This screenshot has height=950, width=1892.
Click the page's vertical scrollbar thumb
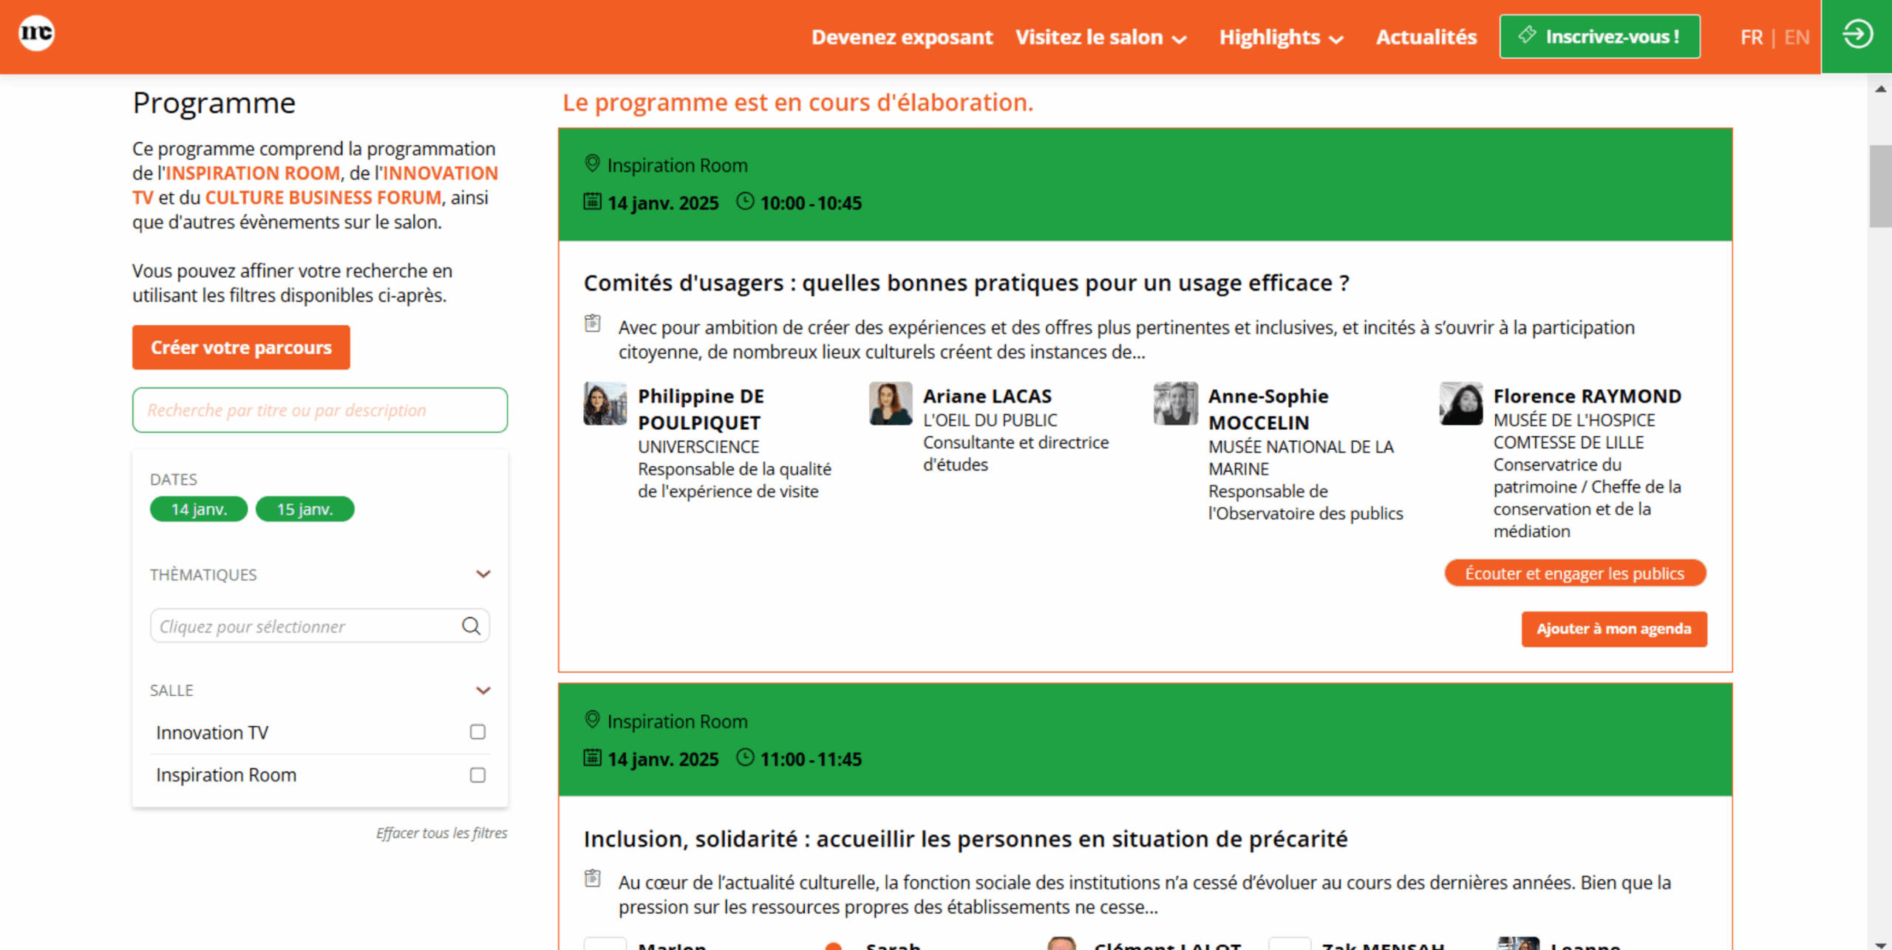[x=1879, y=186]
